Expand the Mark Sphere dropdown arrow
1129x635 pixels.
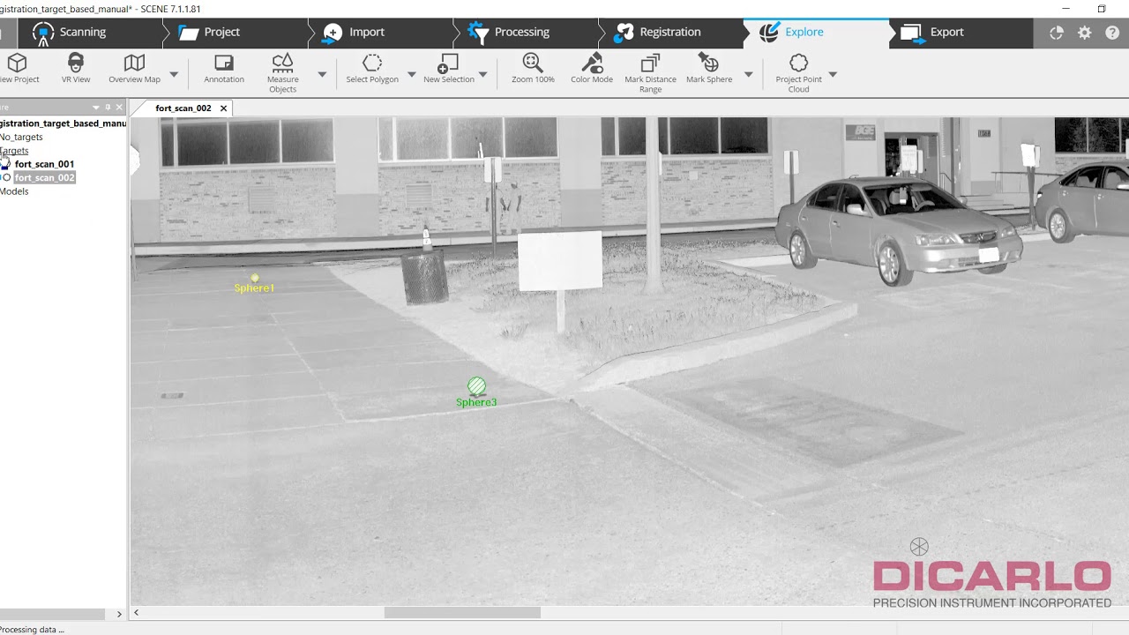(749, 75)
